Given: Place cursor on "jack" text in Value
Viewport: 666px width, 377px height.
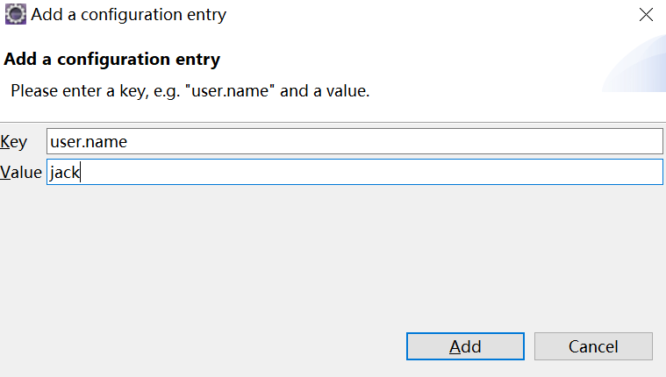Looking at the screenshot, I should [x=64, y=172].
